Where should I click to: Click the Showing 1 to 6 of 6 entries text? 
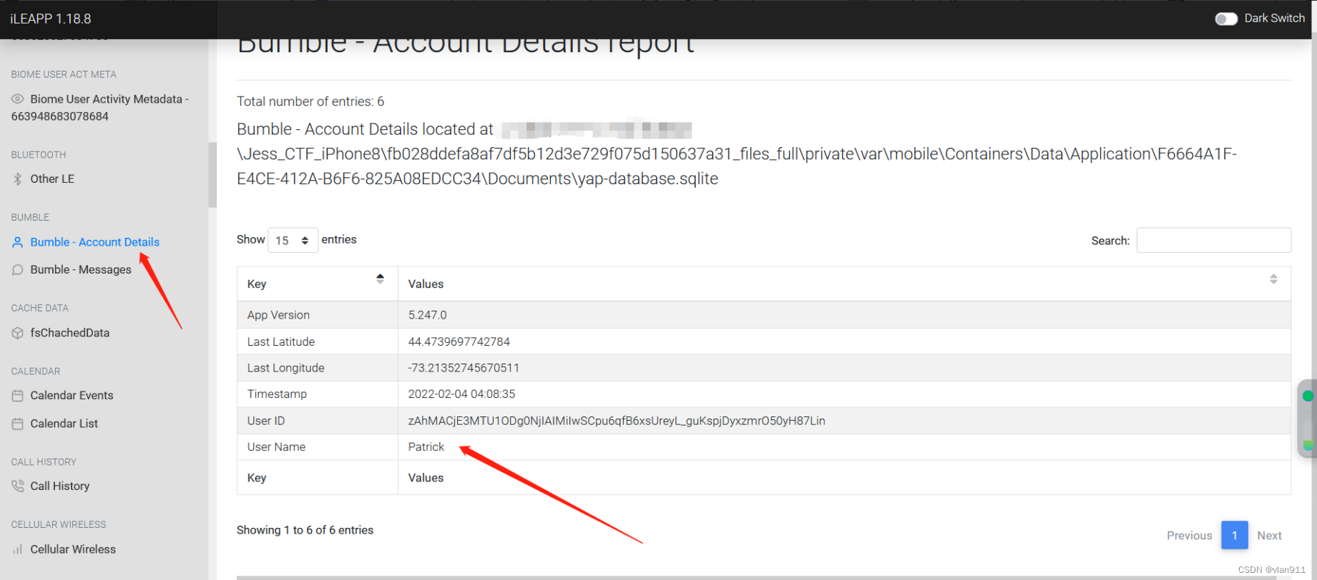[305, 530]
